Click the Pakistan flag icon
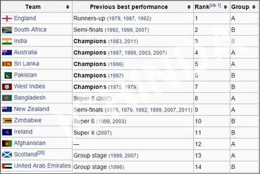This screenshot has height=174, width=260. [x=7, y=76]
